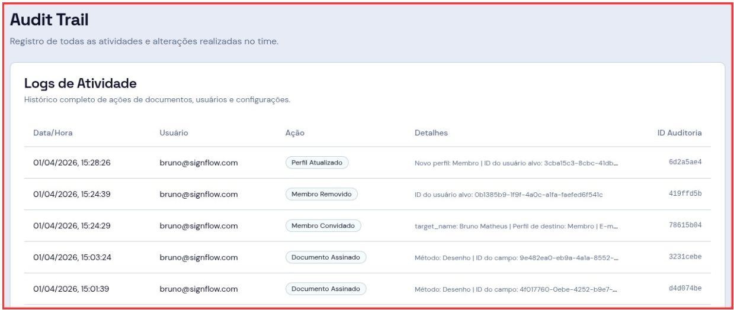Click user email in Membro Convidado row

click(198, 226)
